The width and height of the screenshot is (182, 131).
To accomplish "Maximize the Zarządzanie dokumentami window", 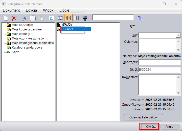I will pos(164,4).
